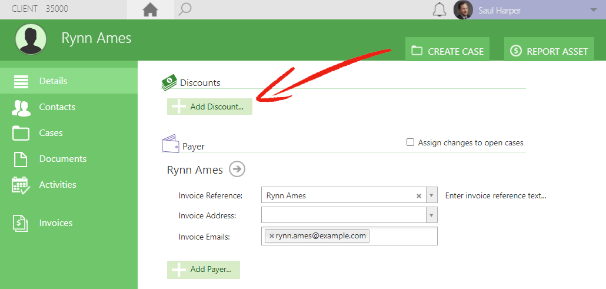Open the Documents sidebar section

69,158
